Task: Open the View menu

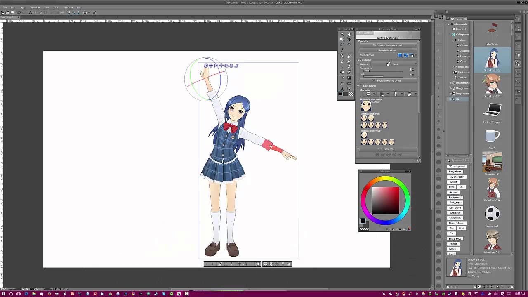Action: pyautogui.click(x=47, y=7)
